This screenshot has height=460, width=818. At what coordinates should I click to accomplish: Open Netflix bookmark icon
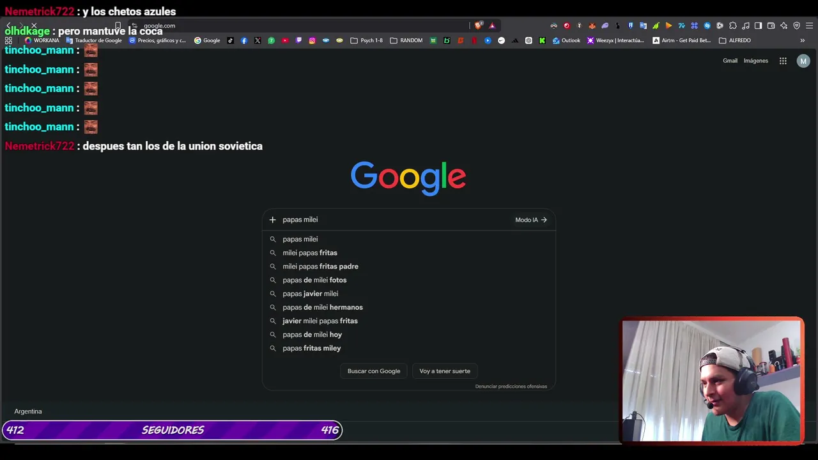tap(474, 40)
